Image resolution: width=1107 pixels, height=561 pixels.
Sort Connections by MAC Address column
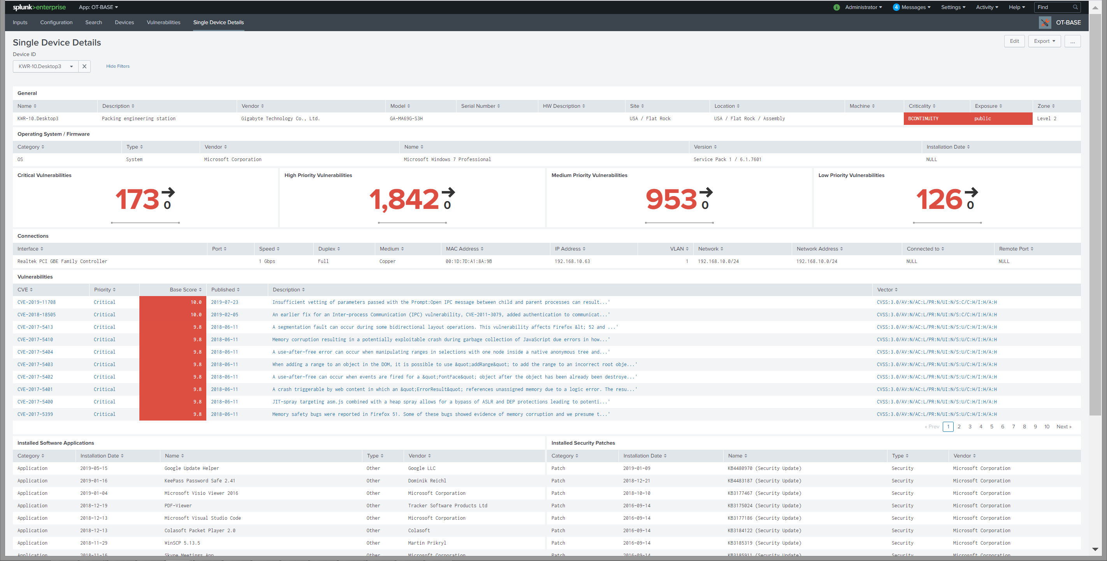coord(464,249)
